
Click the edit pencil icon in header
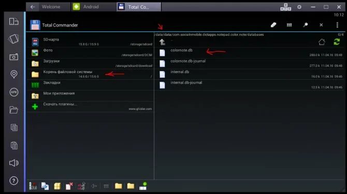click(x=273, y=25)
